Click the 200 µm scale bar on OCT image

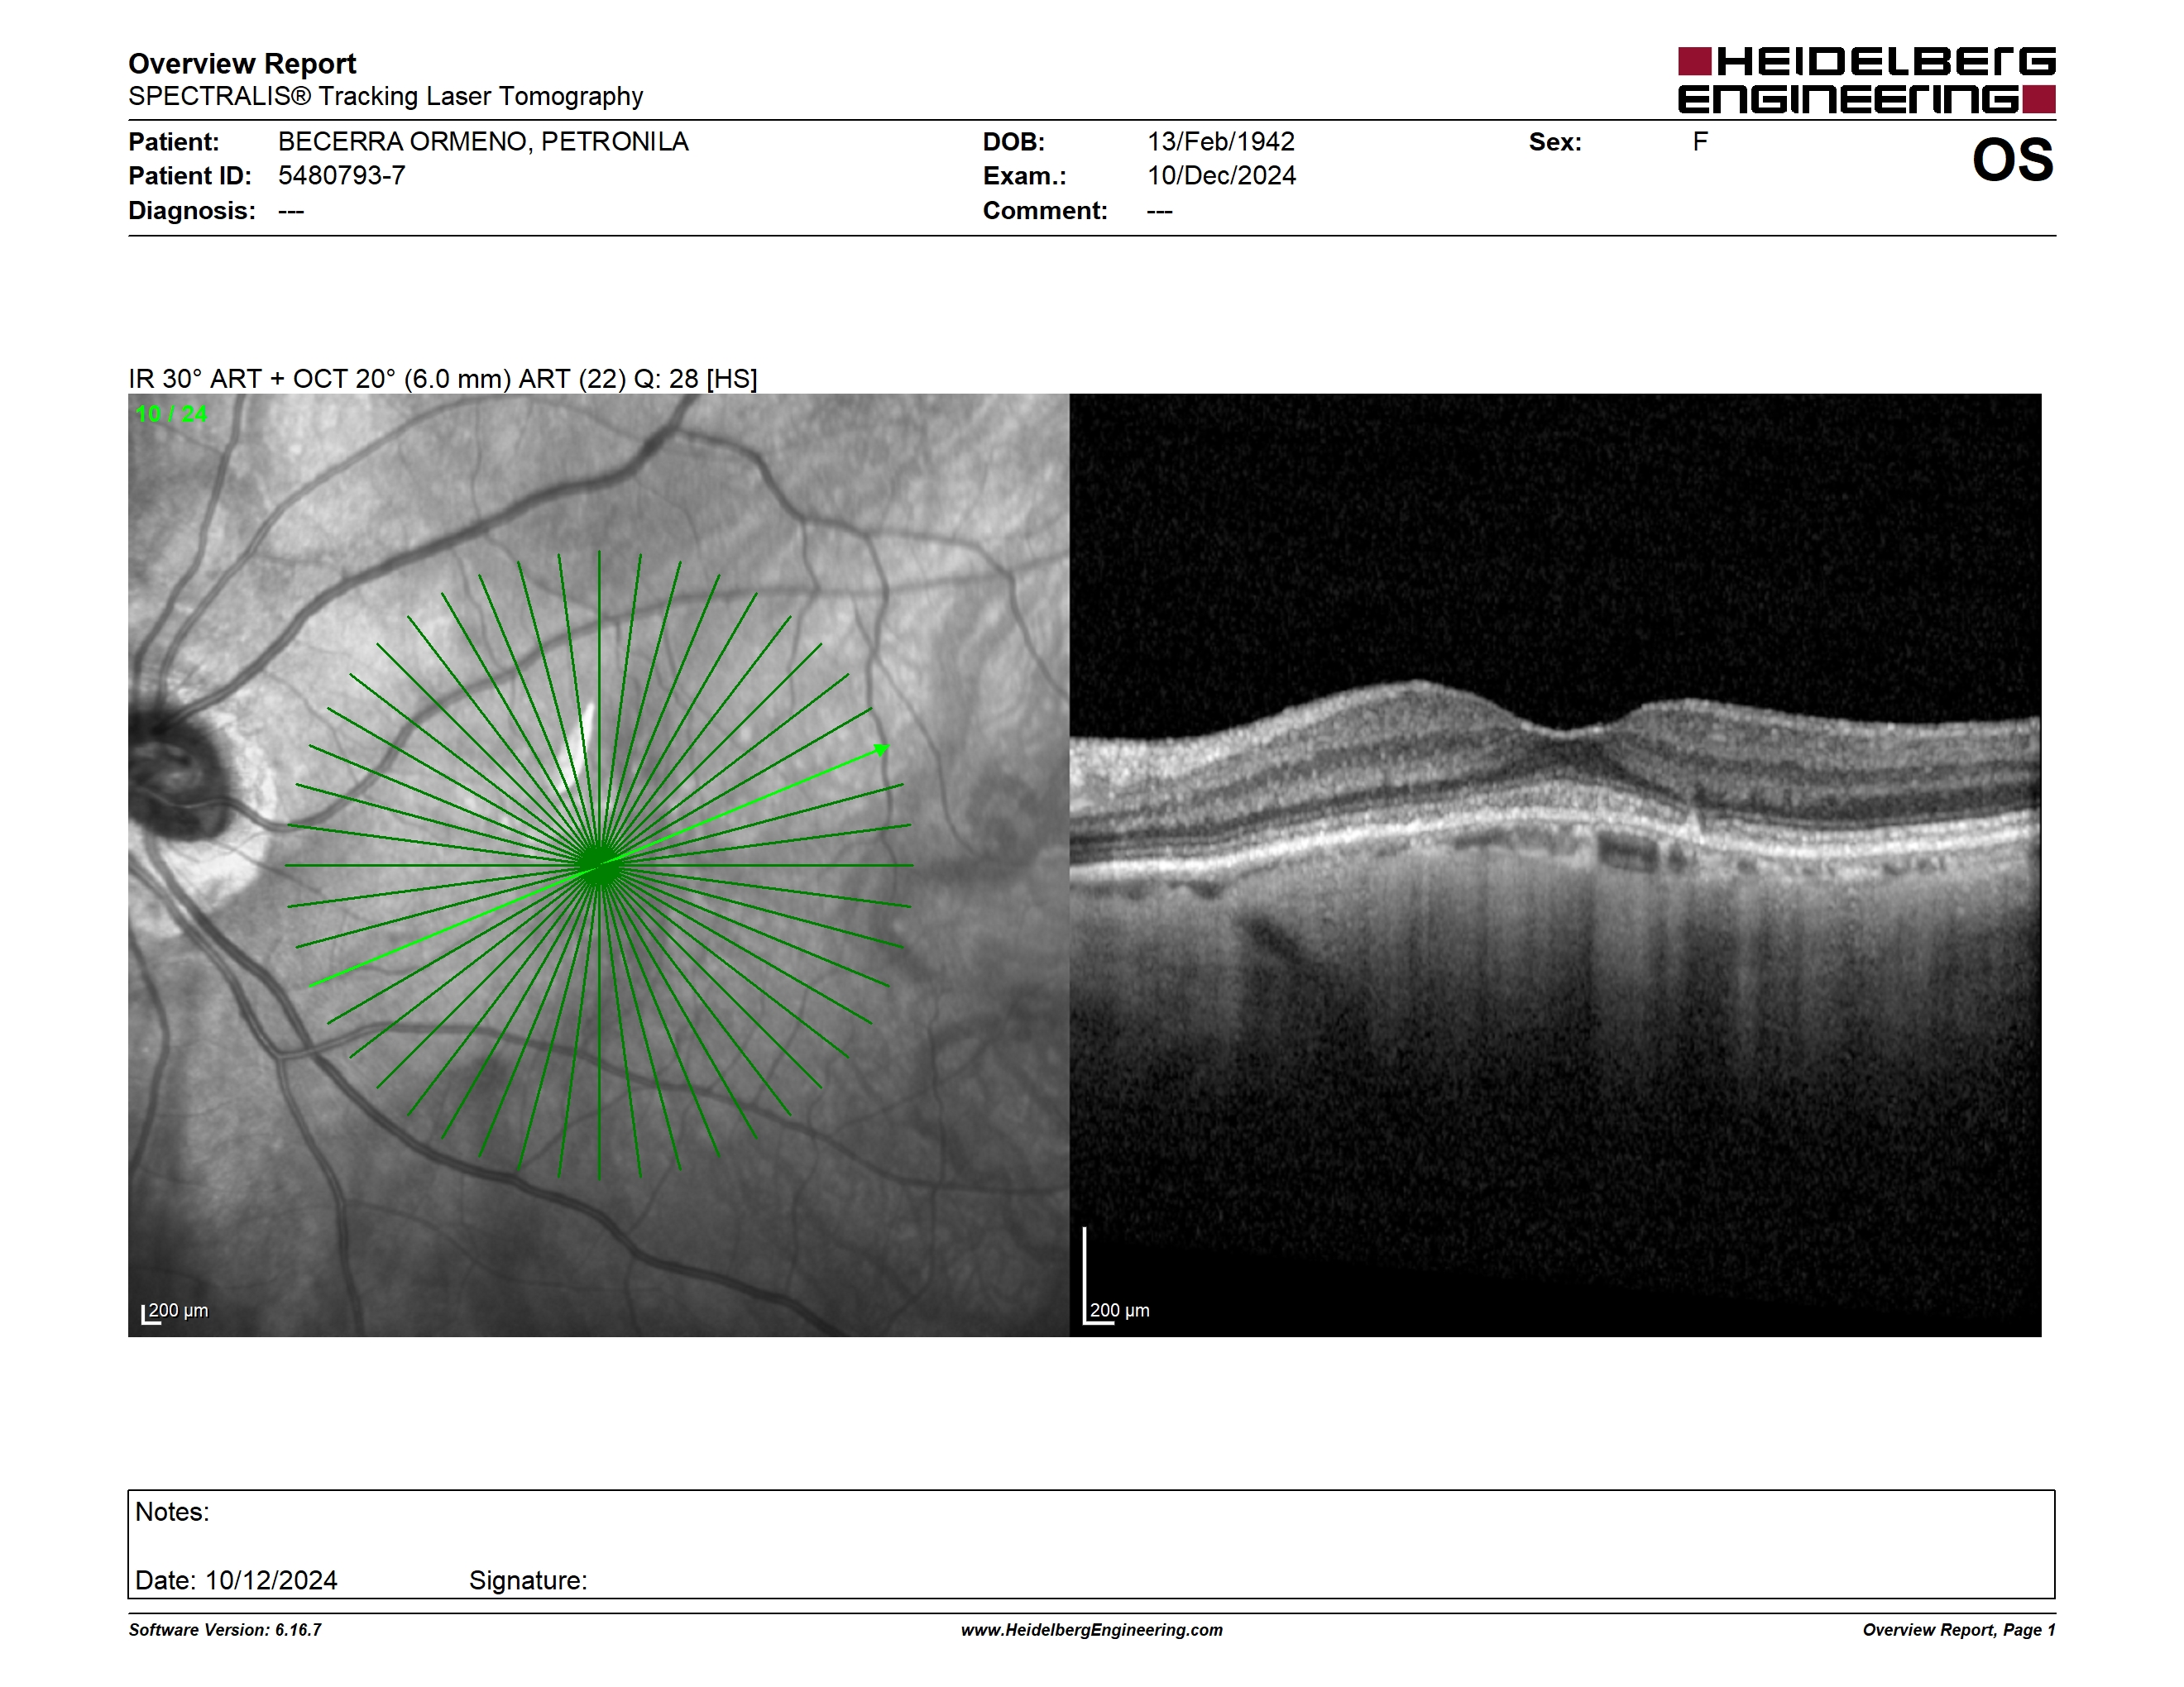point(1116,1278)
